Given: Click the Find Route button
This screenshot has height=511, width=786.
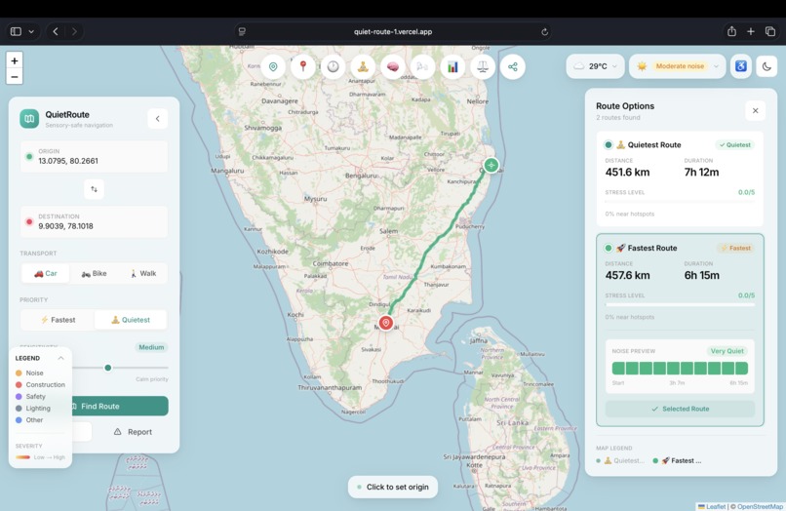Looking at the screenshot, I should [119, 407].
